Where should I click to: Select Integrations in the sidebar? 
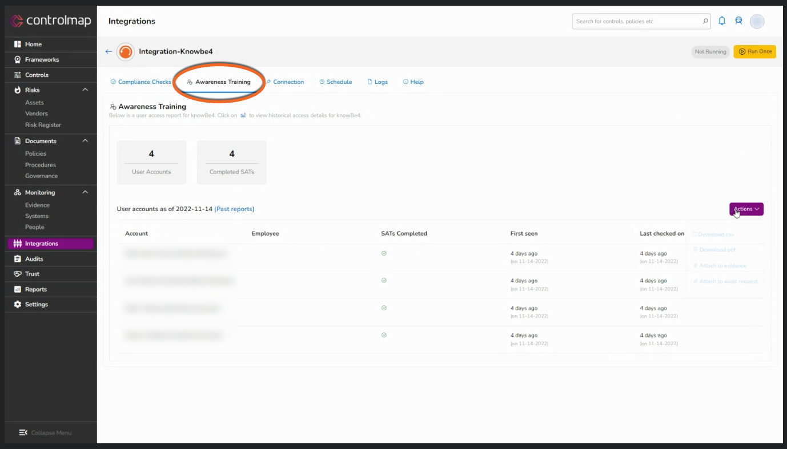pyautogui.click(x=50, y=244)
